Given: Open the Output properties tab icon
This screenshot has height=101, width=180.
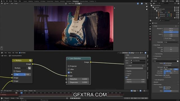Looking at the screenshot, I should pos(150,29).
